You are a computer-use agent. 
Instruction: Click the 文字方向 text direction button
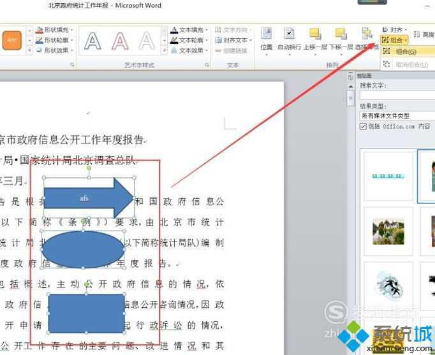232,30
